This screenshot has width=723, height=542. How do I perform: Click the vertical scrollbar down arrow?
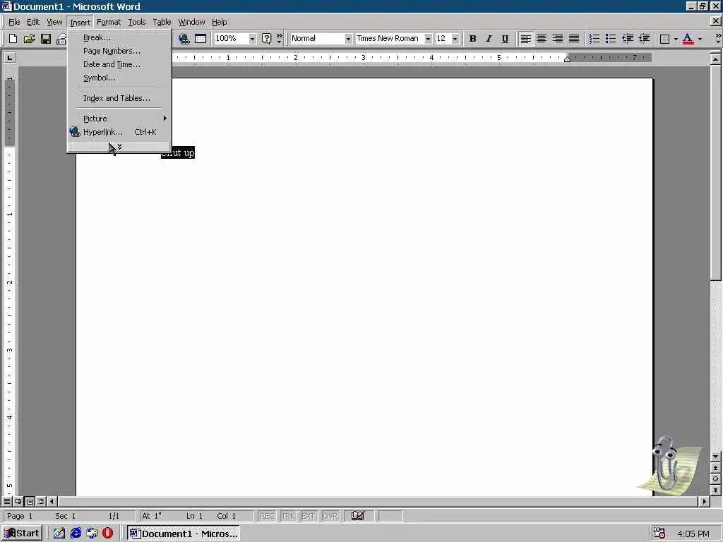pos(715,457)
